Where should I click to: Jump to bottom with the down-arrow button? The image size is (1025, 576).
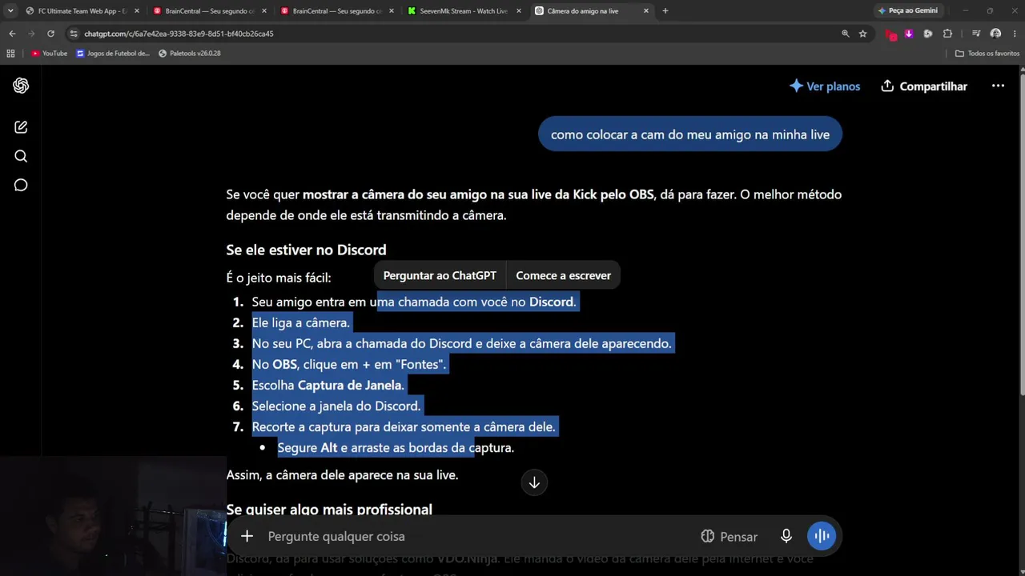[534, 482]
